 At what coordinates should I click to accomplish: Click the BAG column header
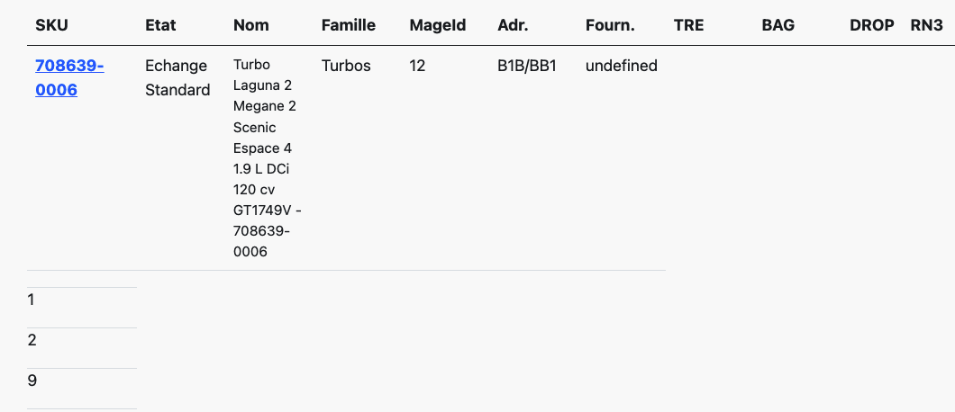(778, 25)
